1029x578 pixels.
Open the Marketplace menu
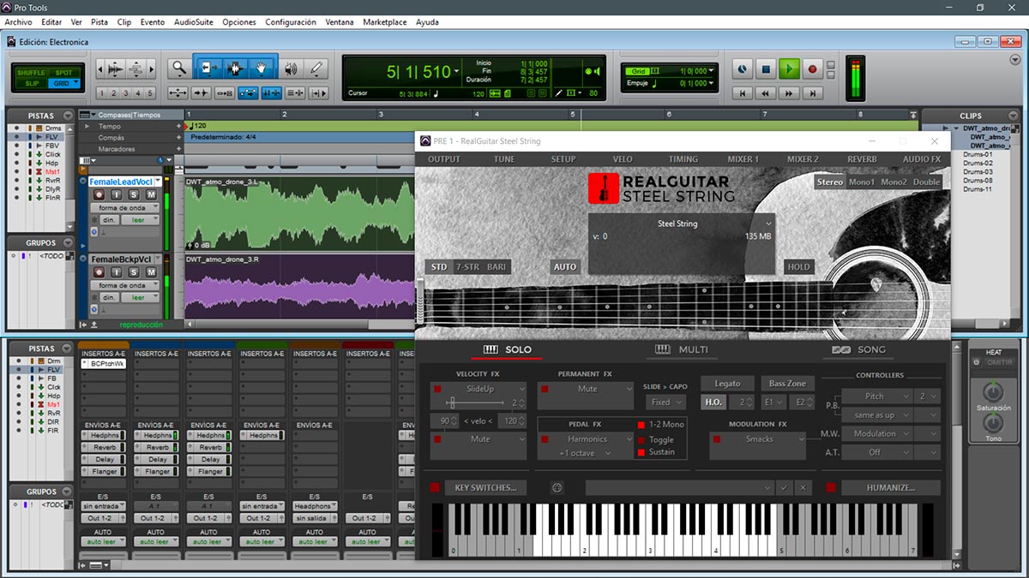384,22
